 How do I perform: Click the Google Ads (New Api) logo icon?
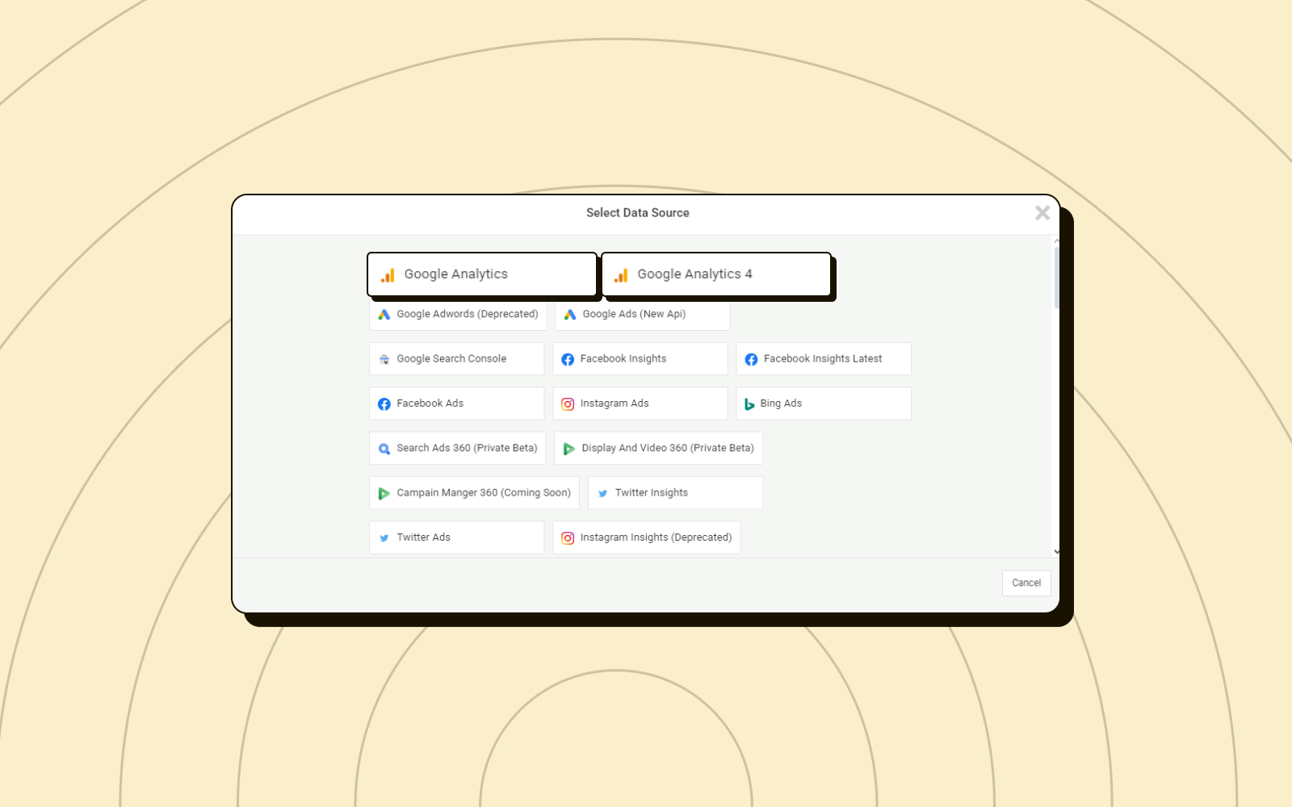(x=570, y=315)
